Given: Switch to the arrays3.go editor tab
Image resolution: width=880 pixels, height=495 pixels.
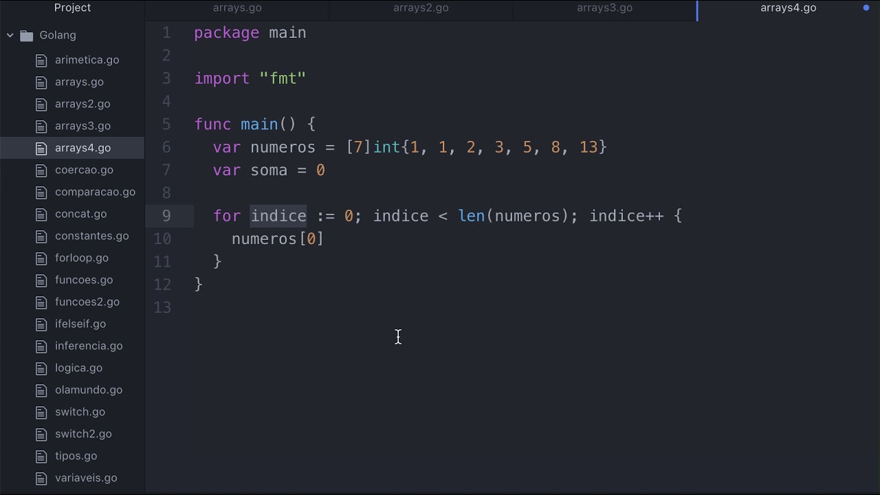Looking at the screenshot, I should [x=604, y=8].
